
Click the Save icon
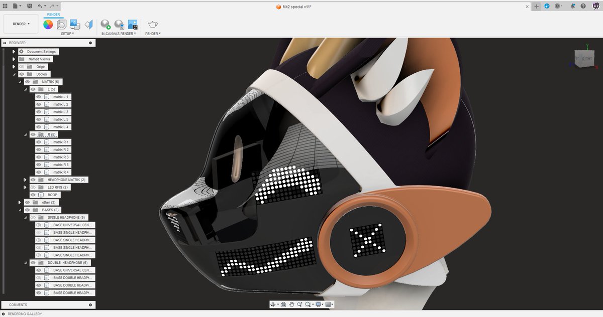(x=29, y=6)
